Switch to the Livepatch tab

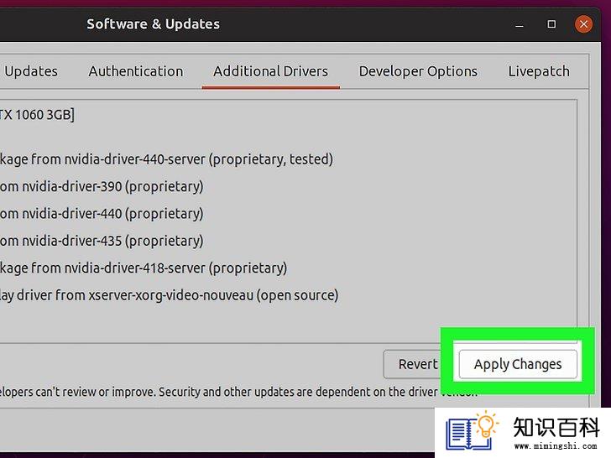coord(539,71)
